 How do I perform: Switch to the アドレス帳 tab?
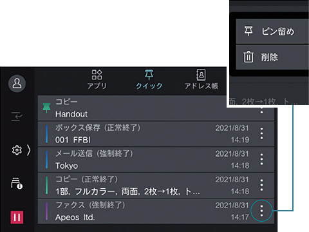(201, 79)
